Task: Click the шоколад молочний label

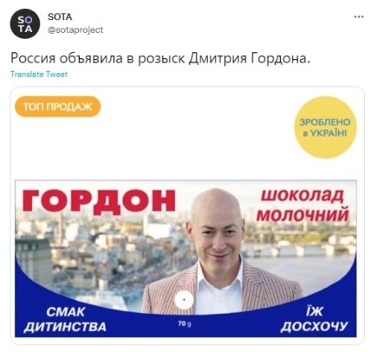Action: pos(303,205)
